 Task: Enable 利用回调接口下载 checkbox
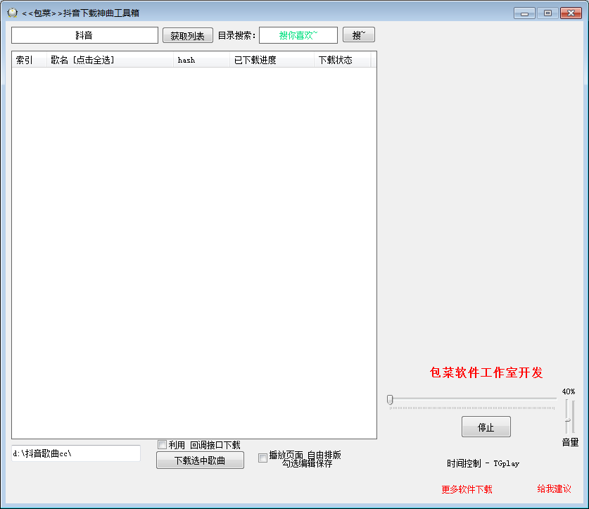(163, 444)
